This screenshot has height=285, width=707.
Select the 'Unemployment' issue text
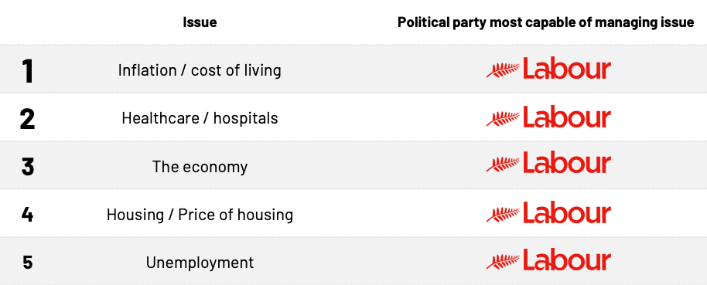[200, 263]
